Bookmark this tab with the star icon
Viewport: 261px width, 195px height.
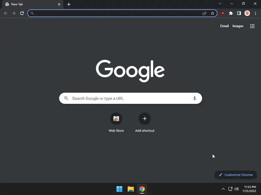coord(213,13)
